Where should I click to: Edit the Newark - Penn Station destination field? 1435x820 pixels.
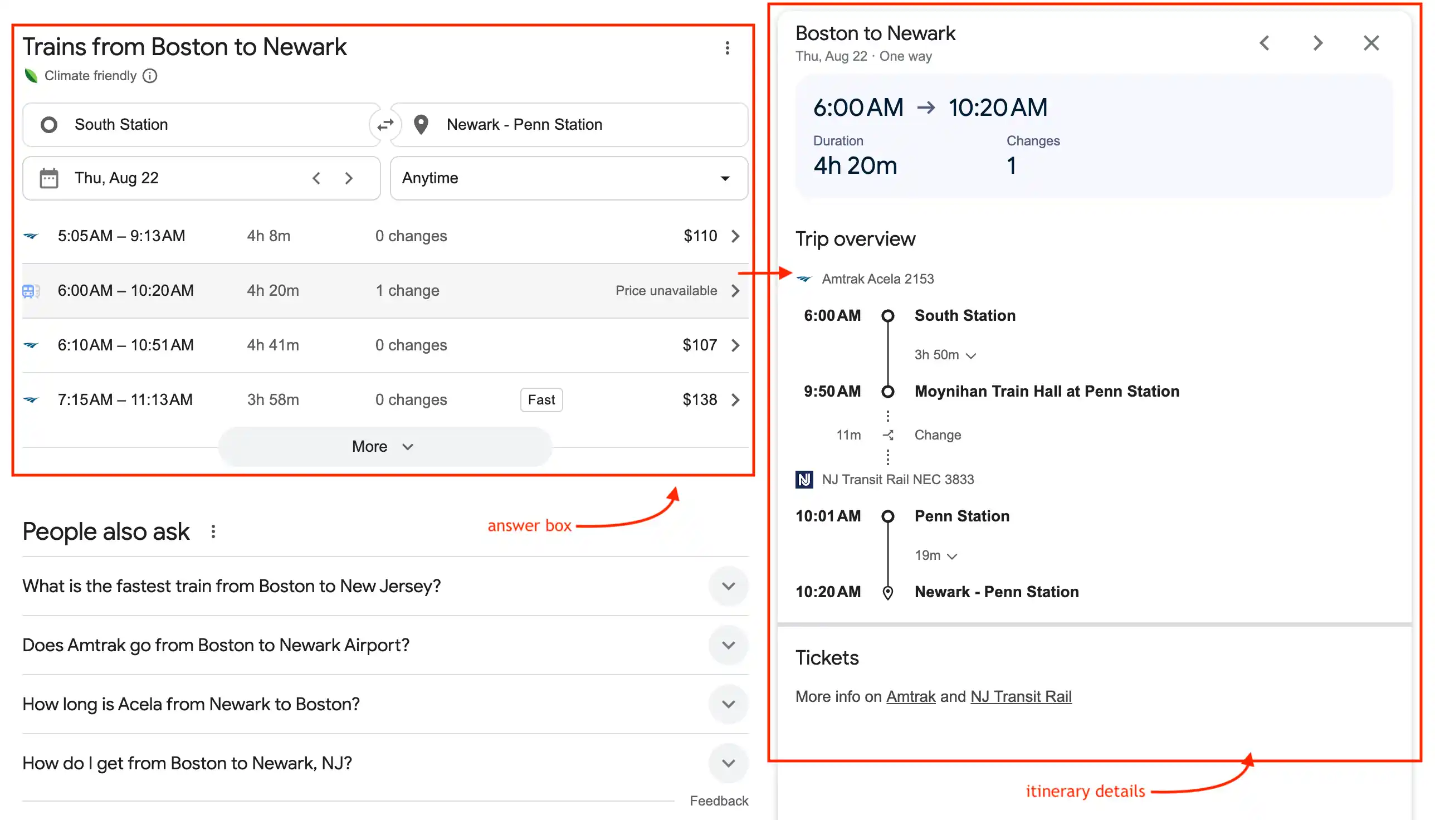click(x=569, y=124)
